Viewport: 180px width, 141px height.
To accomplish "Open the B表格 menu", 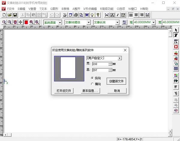I will (65, 9).
